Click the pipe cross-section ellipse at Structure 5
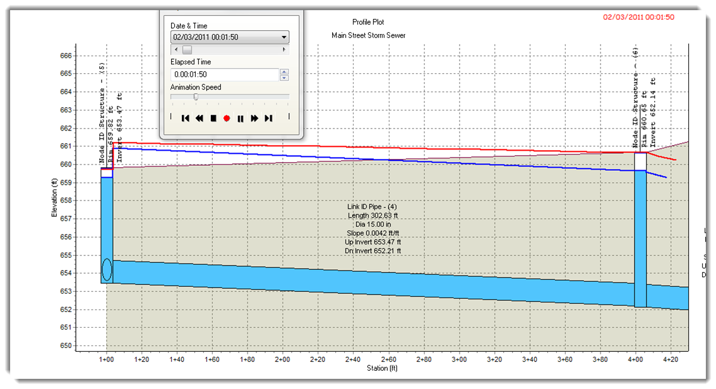The height and width of the screenshot is (389, 716). pyautogui.click(x=107, y=269)
